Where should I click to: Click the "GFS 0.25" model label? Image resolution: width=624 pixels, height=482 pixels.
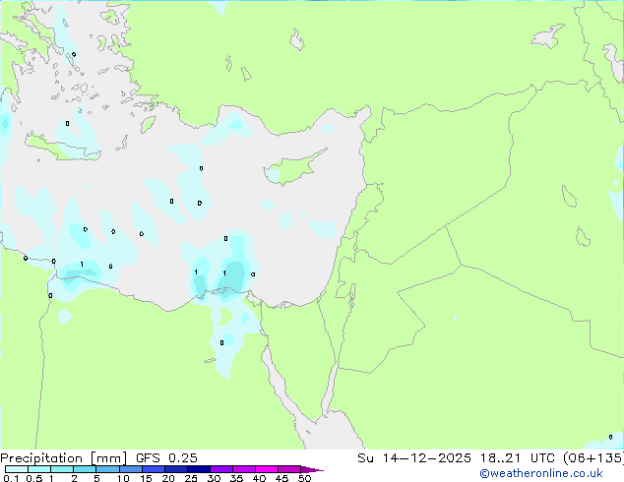[x=166, y=458]
